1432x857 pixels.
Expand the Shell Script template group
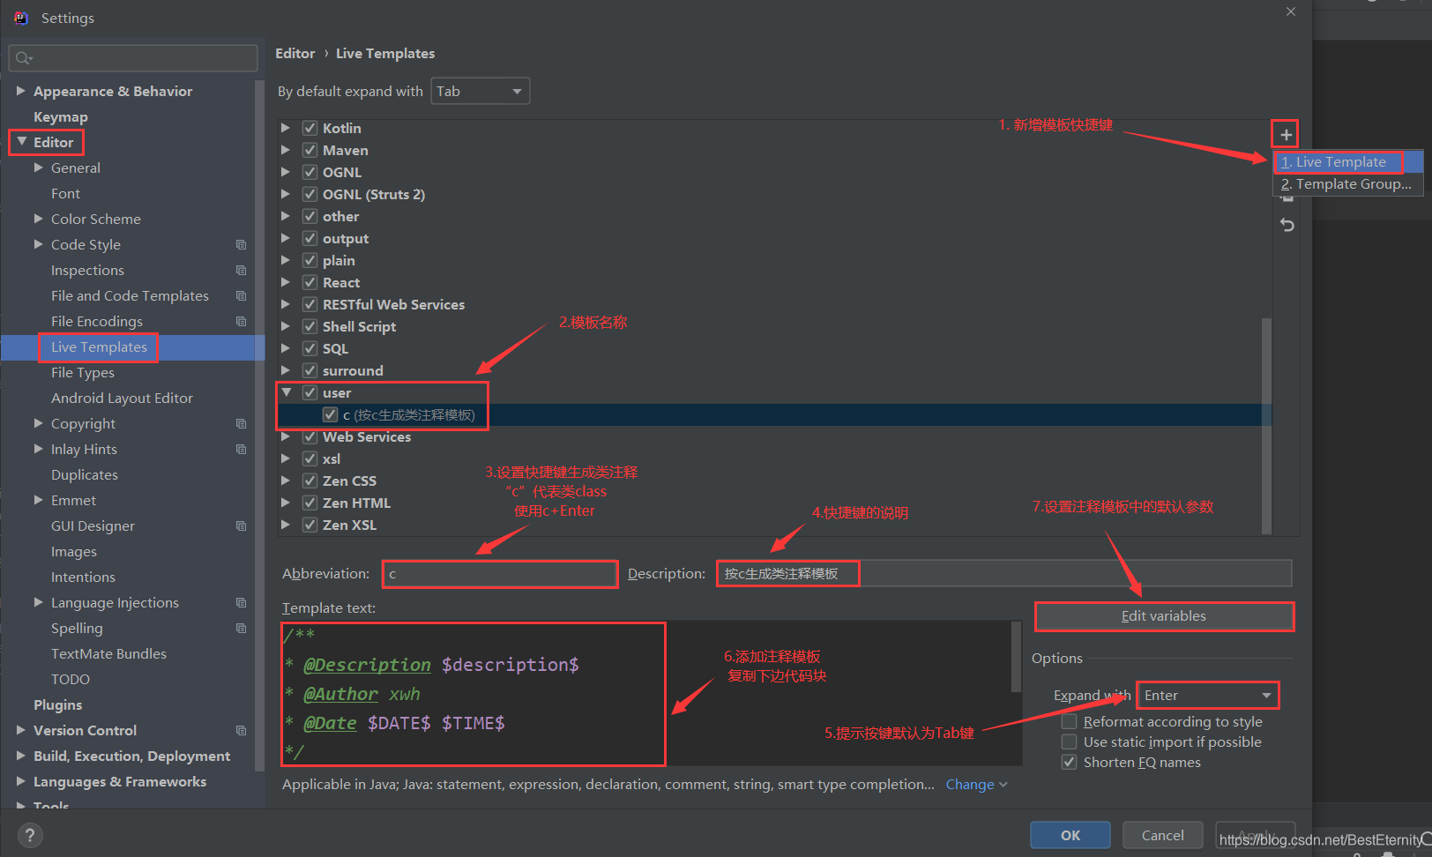click(x=286, y=326)
